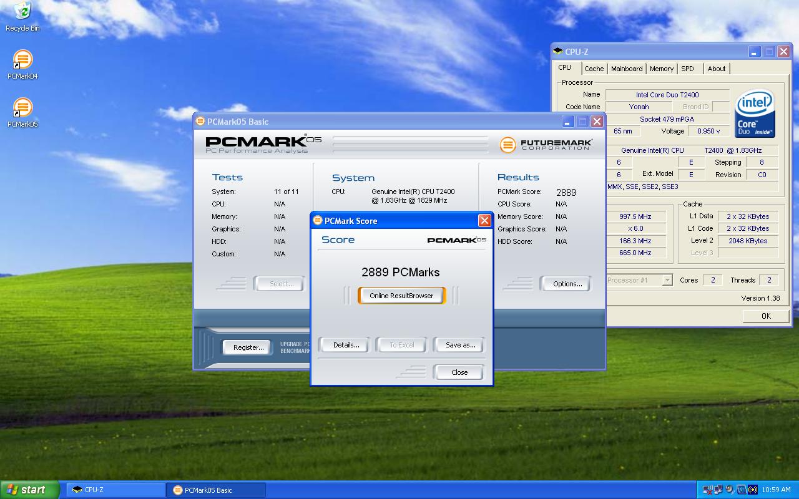Switch to PCMark05 Basic taskbar button
This screenshot has width=799, height=499.
coord(216,490)
